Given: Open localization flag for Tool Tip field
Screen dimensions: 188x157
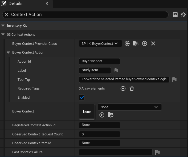Looking at the screenshot, I should click(174, 79).
